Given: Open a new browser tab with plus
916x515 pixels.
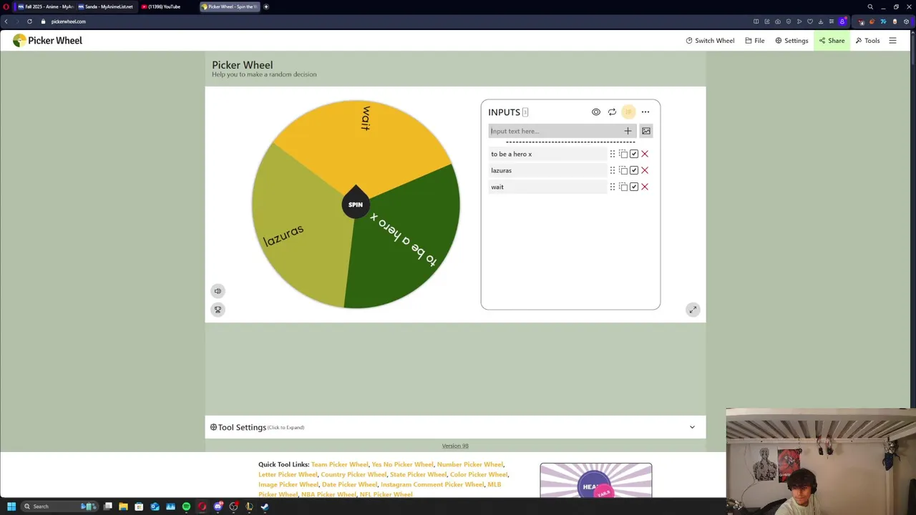Looking at the screenshot, I should pyautogui.click(x=266, y=6).
